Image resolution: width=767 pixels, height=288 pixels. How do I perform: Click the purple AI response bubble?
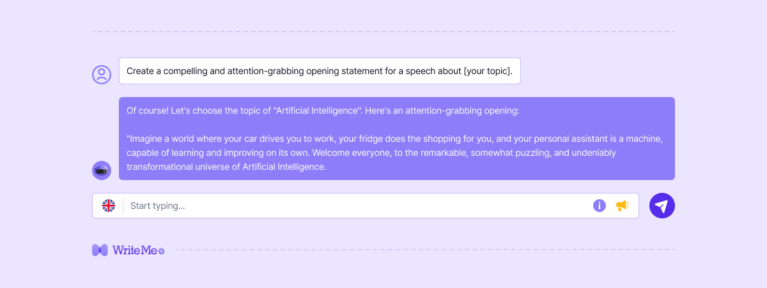coord(396,139)
